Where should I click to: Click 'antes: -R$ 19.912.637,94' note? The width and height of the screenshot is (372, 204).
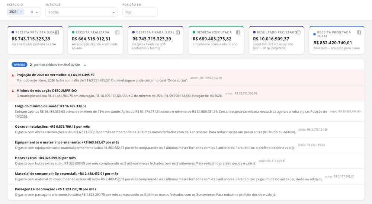point(206,78)
